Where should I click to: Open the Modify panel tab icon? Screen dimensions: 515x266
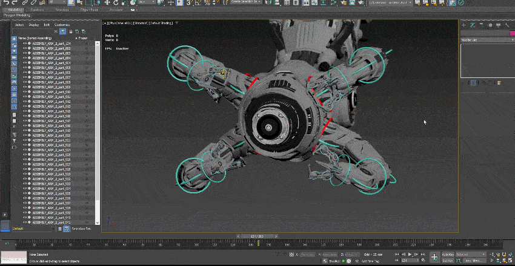click(473, 25)
